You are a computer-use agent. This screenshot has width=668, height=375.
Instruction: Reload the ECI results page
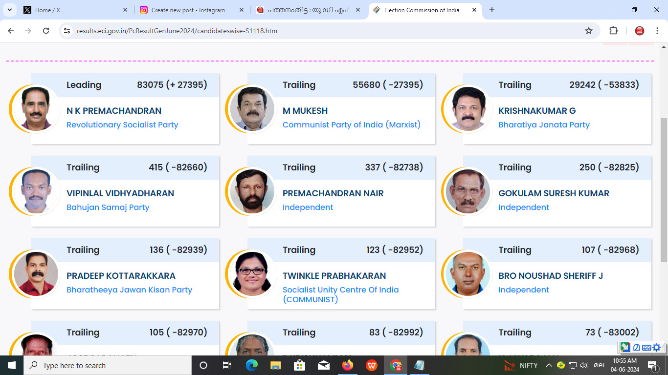[x=46, y=31]
